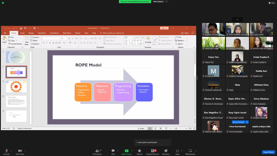Select slide 1 thumbnail

(16, 57)
